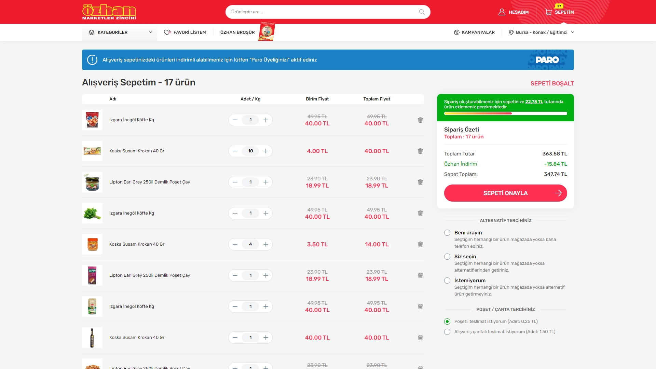Increase quantity of the first Lipton Earl Grey

[x=266, y=182]
